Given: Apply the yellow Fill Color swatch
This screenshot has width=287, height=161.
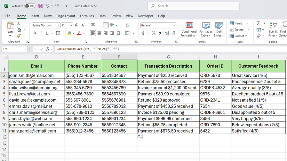Looking at the screenshot, I should [69, 33].
